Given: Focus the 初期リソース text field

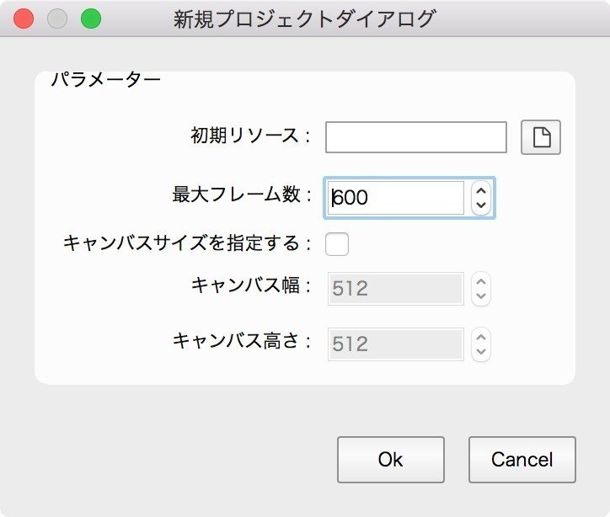Looking at the screenshot, I should 416,137.
